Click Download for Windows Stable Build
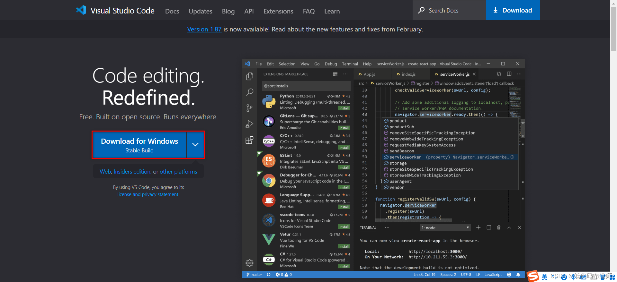Viewport: 617px width, 282px height. 139,145
